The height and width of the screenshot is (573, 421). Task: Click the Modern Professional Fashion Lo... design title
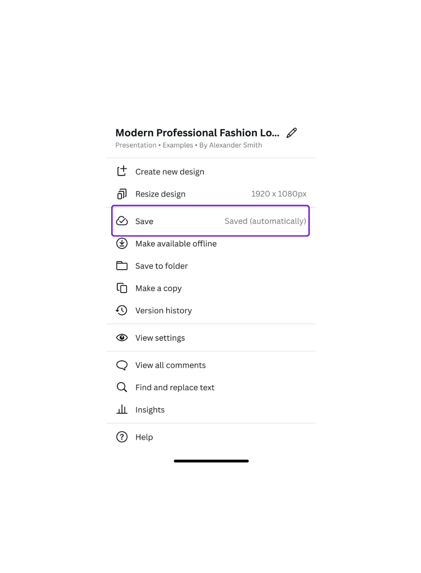[197, 133]
